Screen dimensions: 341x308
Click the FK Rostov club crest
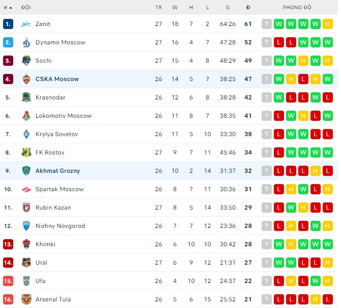pyautogui.click(x=26, y=152)
